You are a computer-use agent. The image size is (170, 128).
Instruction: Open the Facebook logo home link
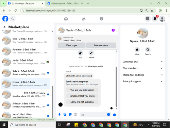coord(5,19)
